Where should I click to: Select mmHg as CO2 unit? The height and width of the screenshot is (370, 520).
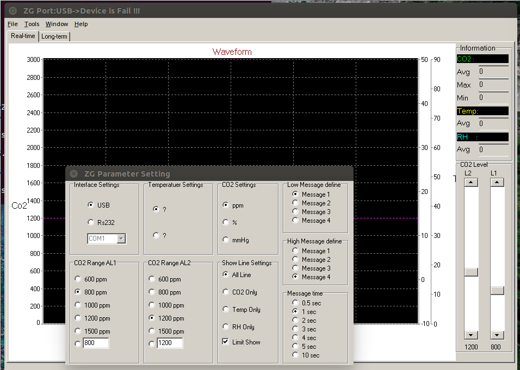tap(226, 240)
